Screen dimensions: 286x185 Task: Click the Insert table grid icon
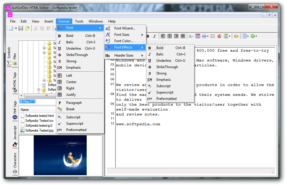pos(198,36)
